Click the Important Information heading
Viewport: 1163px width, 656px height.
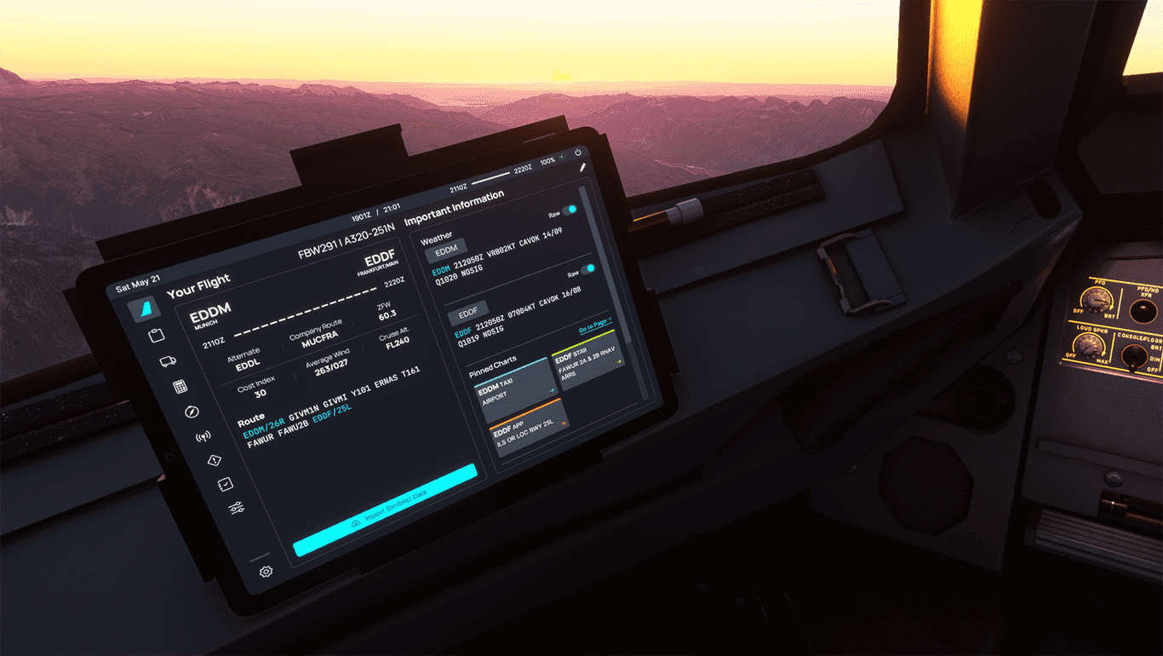(x=454, y=208)
